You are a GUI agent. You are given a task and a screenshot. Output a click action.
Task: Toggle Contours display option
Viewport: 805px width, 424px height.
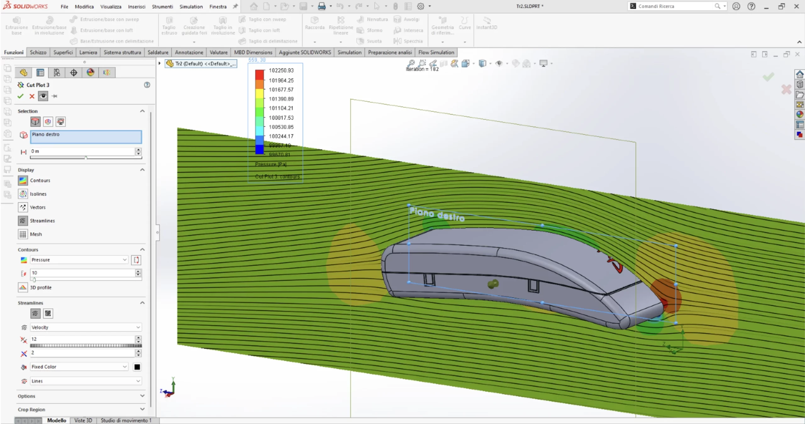pyautogui.click(x=23, y=181)
